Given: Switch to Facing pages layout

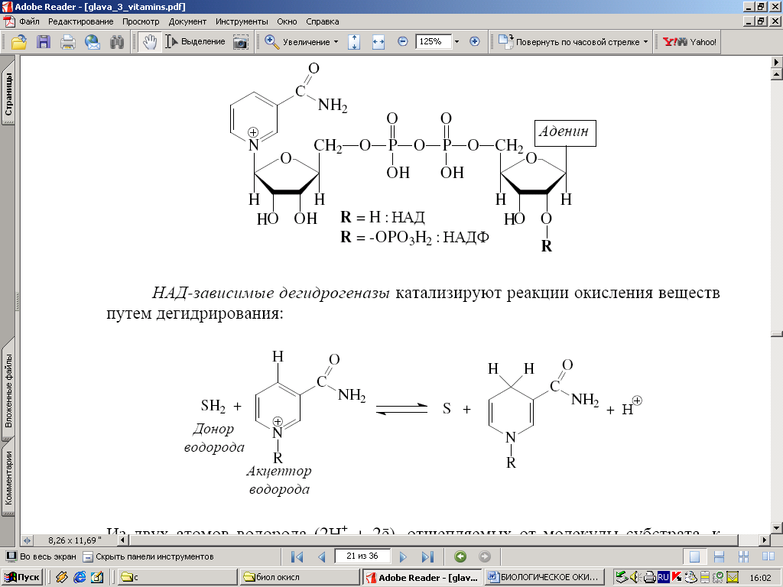Looking at the screenshot, I should tap(768, 556).
